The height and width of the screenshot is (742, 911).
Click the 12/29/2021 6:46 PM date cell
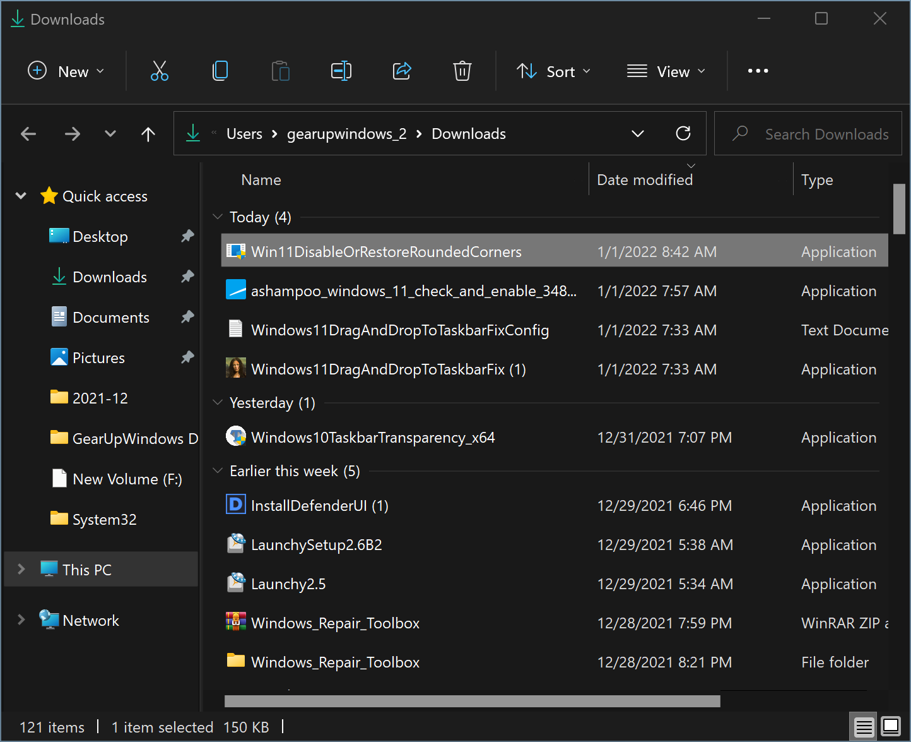(664, 506)
